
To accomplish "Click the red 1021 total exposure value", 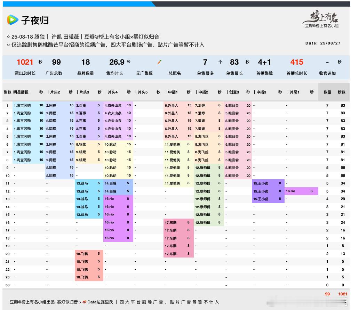I will tap(25, 62).
